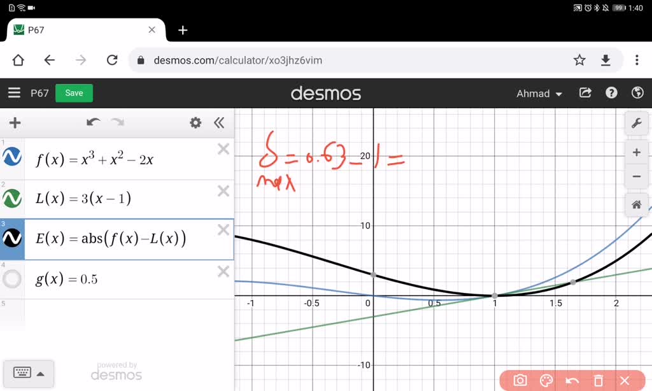Take a screenshot with the camera icon
The image size is (652, 391).
pos(519,380)
